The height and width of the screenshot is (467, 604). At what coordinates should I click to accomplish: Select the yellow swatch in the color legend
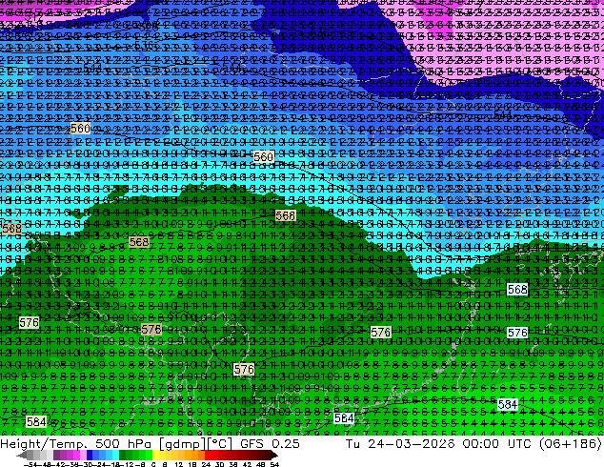[x=155, y=455]
